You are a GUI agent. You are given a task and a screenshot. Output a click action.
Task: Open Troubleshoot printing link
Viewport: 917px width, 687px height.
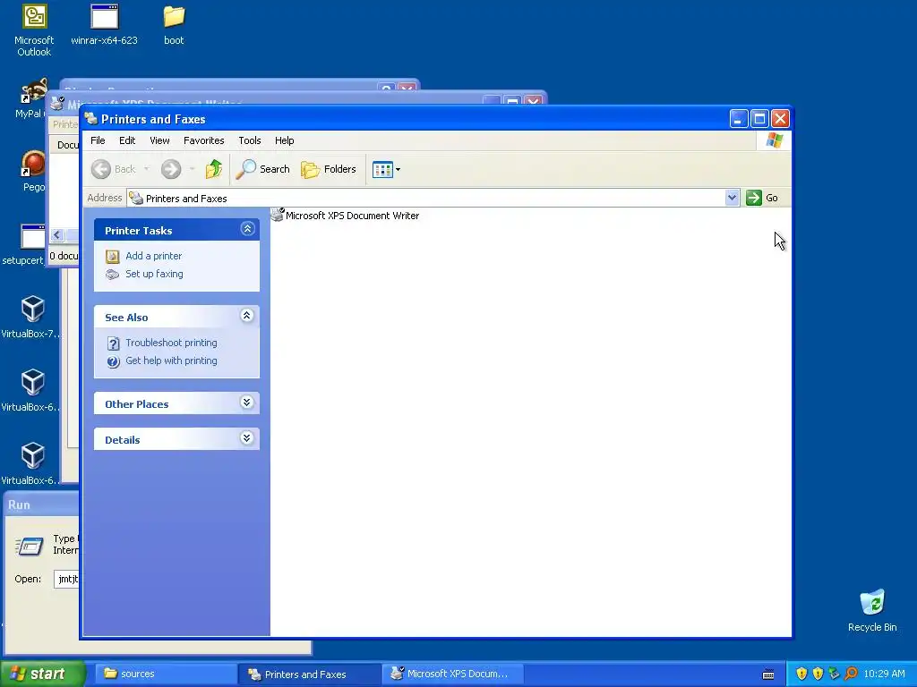pos(171,343)
